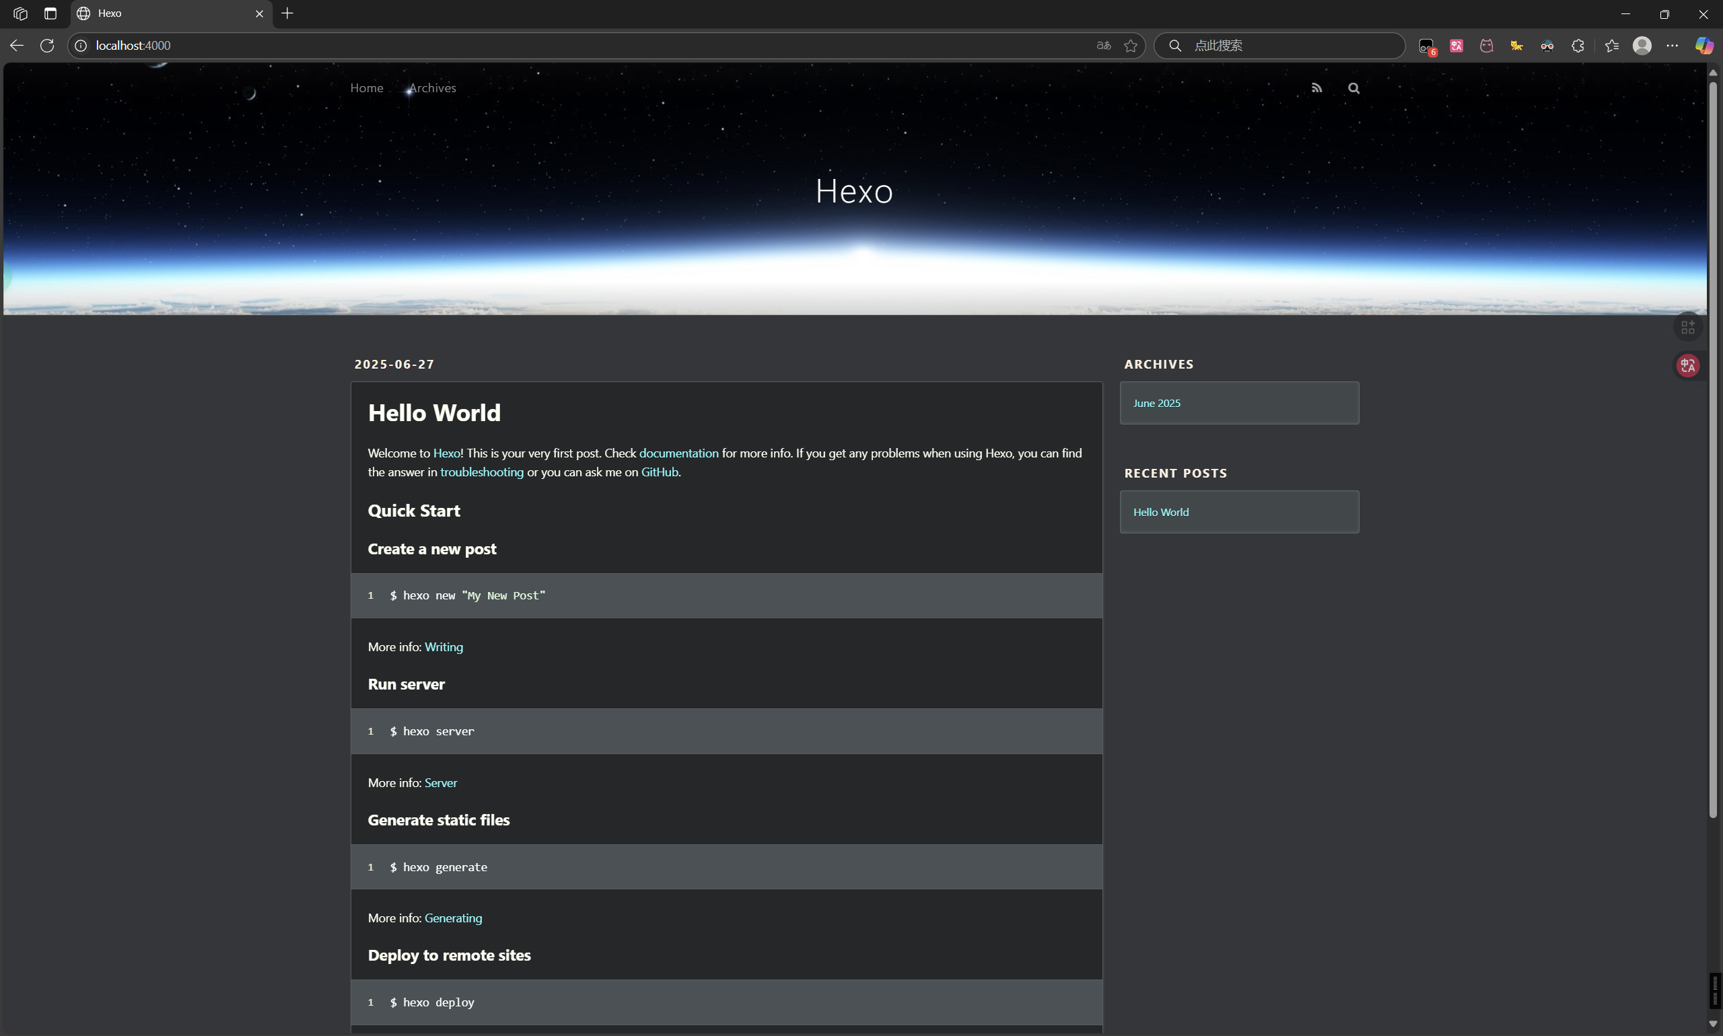The width and height of the screenshot is (1723, 1036).
Task: Click the hexo generate code line
Action: [439, 867]
